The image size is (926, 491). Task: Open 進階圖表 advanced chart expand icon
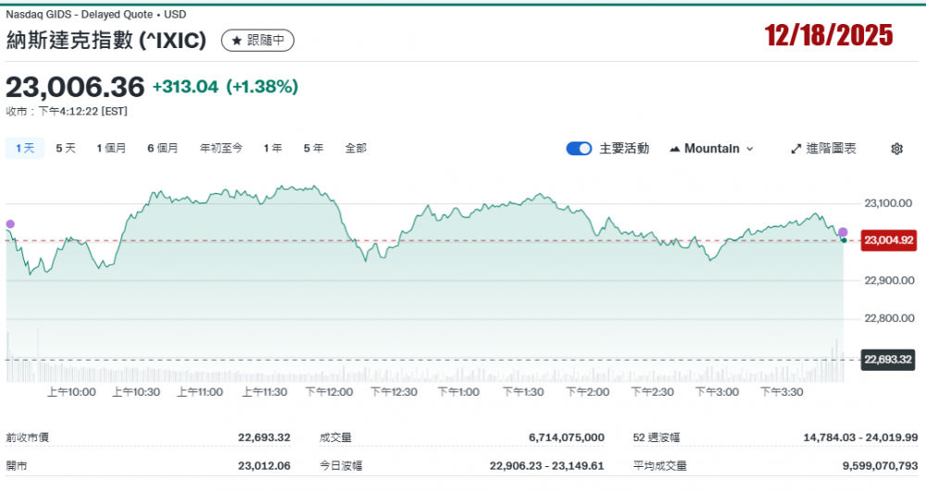click(x=796, y=149)
